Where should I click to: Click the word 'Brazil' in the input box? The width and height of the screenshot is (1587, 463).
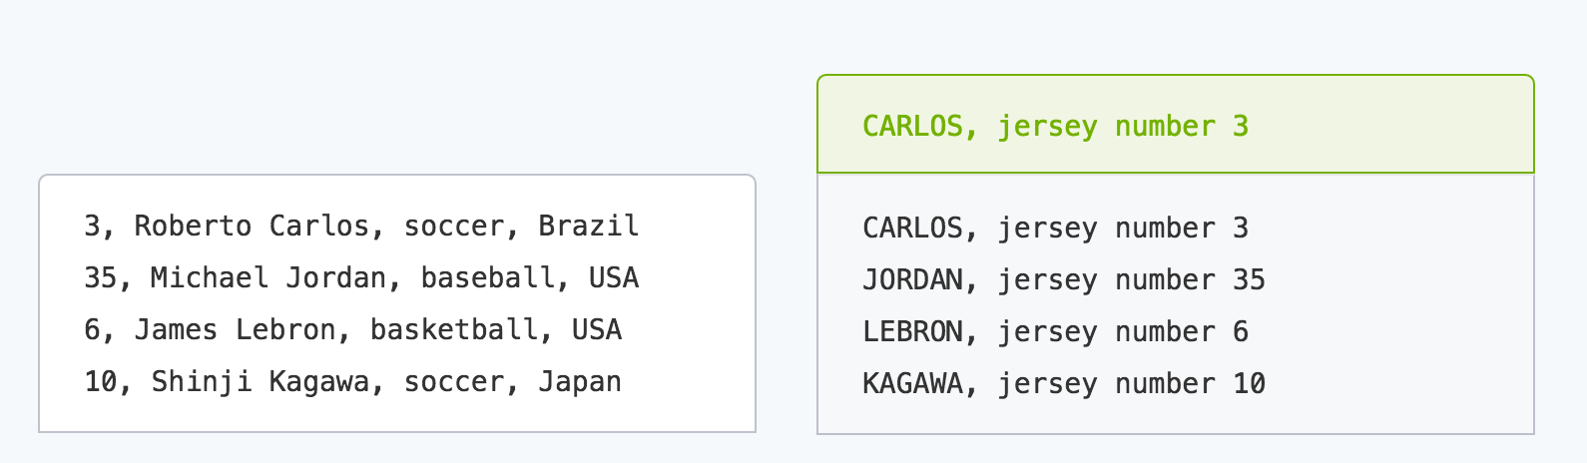(x=589, y=226)
